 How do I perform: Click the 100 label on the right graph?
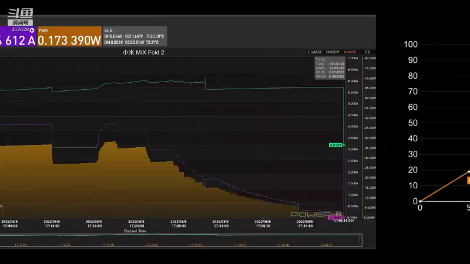point(411,45)
